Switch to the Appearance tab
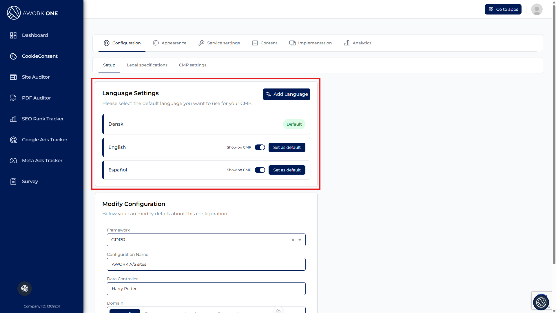Screen dimensions: 556x313 point(170,43)
